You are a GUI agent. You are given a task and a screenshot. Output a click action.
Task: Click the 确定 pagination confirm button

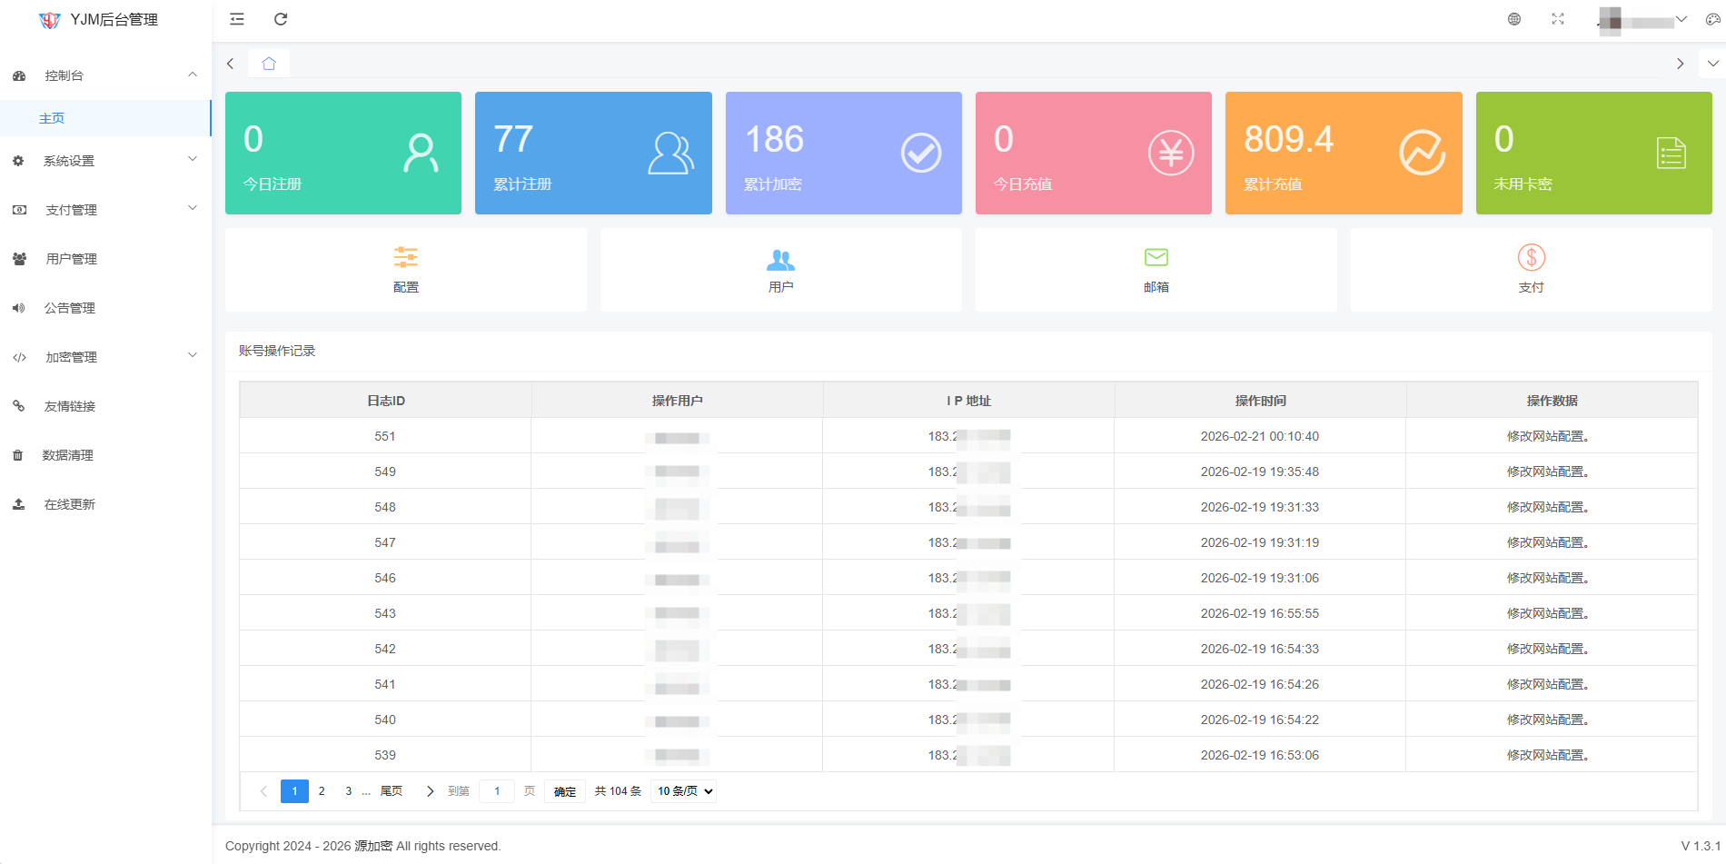(565, 791)
